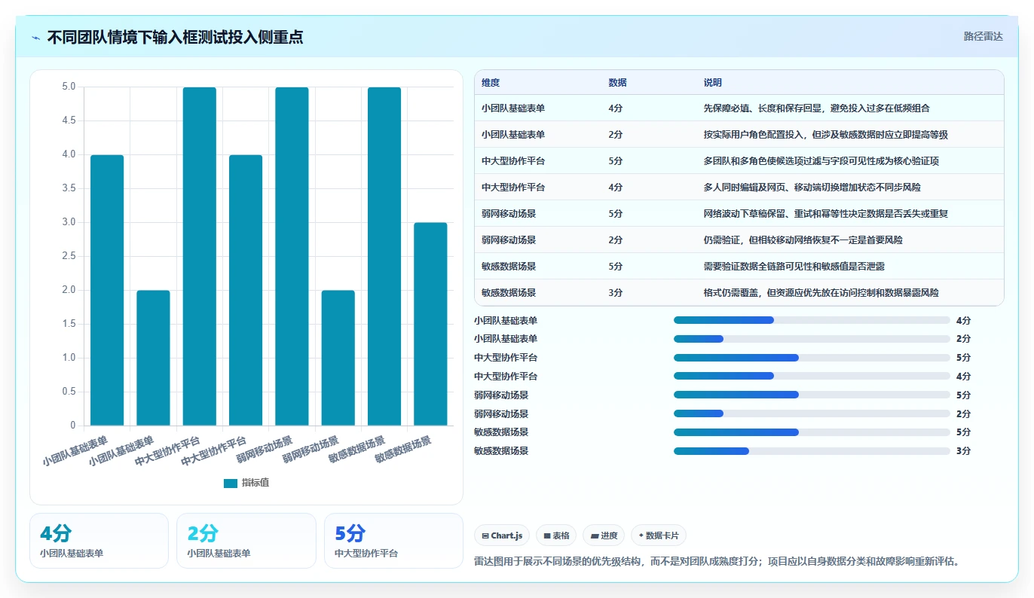Viewport: 1034px width, 598px height.
Task: Select the 进度 chip
Action: (x=604, y=535)
